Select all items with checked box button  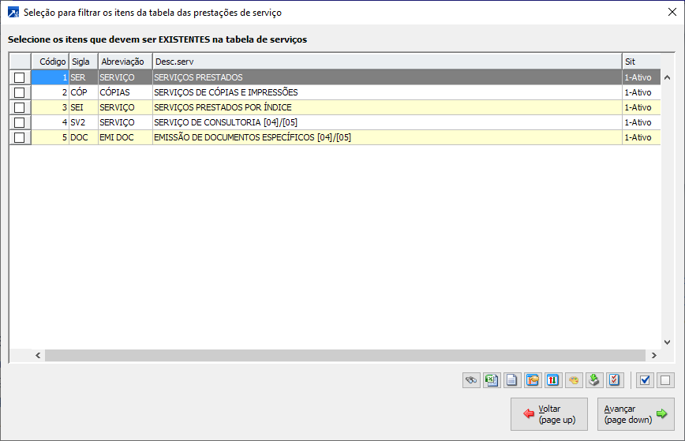(x=645, y=380)
